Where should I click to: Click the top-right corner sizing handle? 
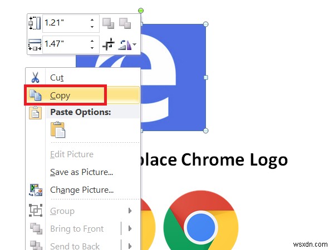[205, 24]
